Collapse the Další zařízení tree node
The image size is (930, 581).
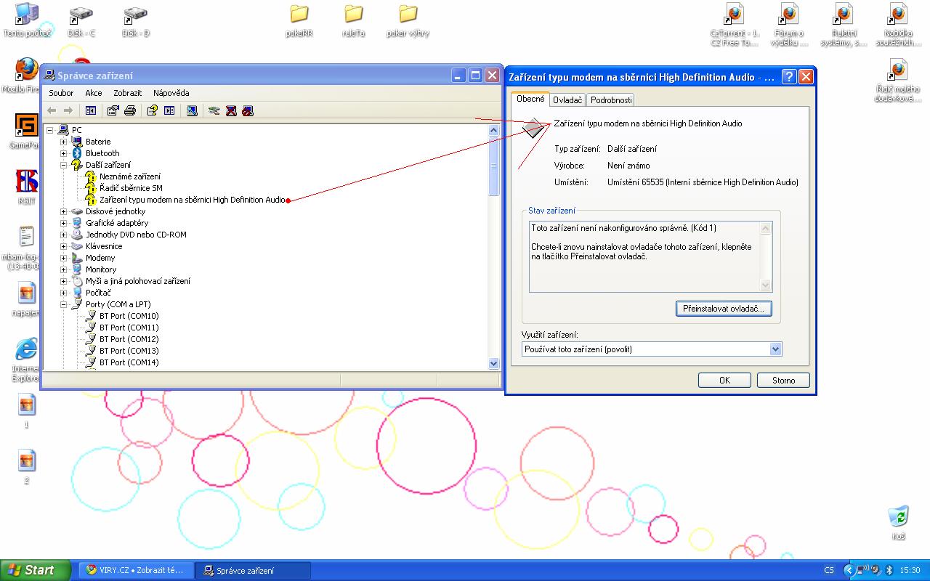(63, 165)
